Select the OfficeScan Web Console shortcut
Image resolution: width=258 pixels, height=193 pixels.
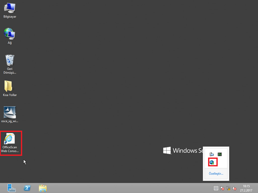(10, 143)
